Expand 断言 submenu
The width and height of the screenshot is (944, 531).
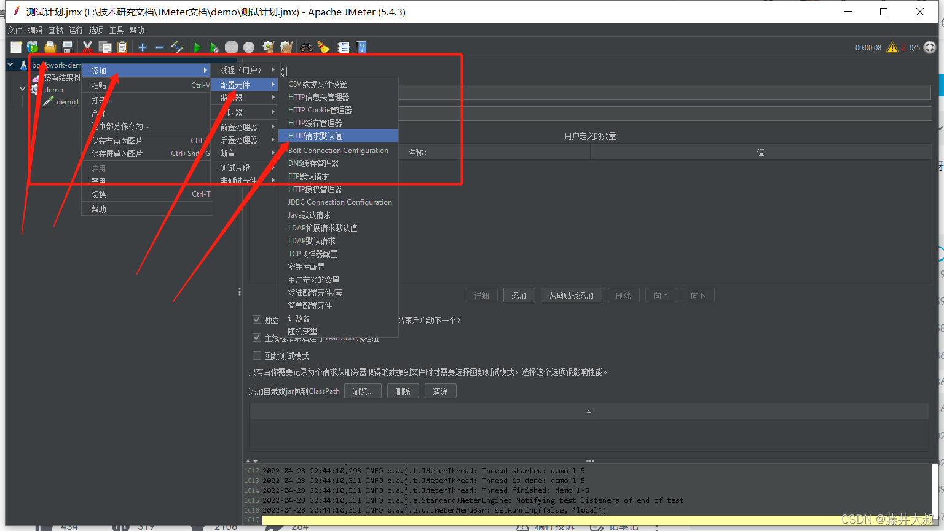pyautogui.click(x=245, y=153)
